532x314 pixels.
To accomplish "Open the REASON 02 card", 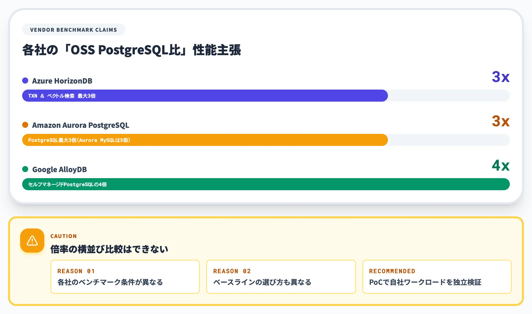I will (281, 277).
